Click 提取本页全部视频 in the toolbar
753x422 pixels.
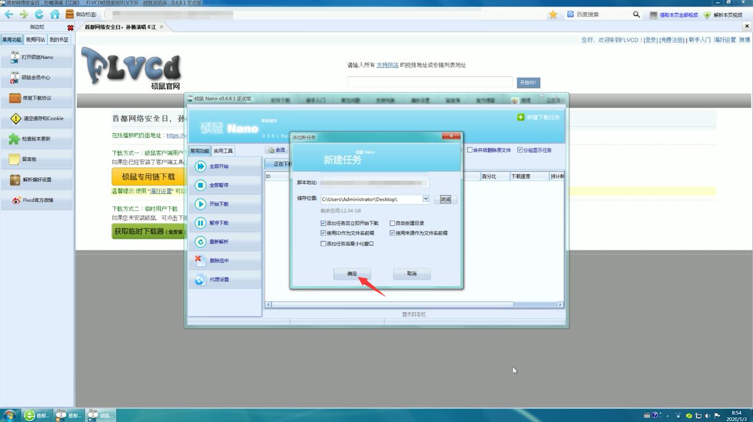click(673, 15)
